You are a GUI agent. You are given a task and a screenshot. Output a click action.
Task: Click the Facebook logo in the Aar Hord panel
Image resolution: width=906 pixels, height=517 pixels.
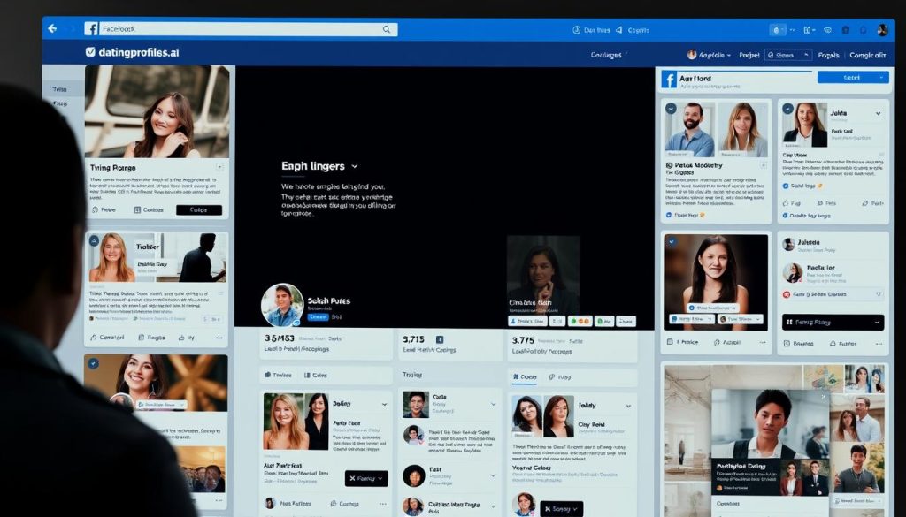[x=669, y=80]
